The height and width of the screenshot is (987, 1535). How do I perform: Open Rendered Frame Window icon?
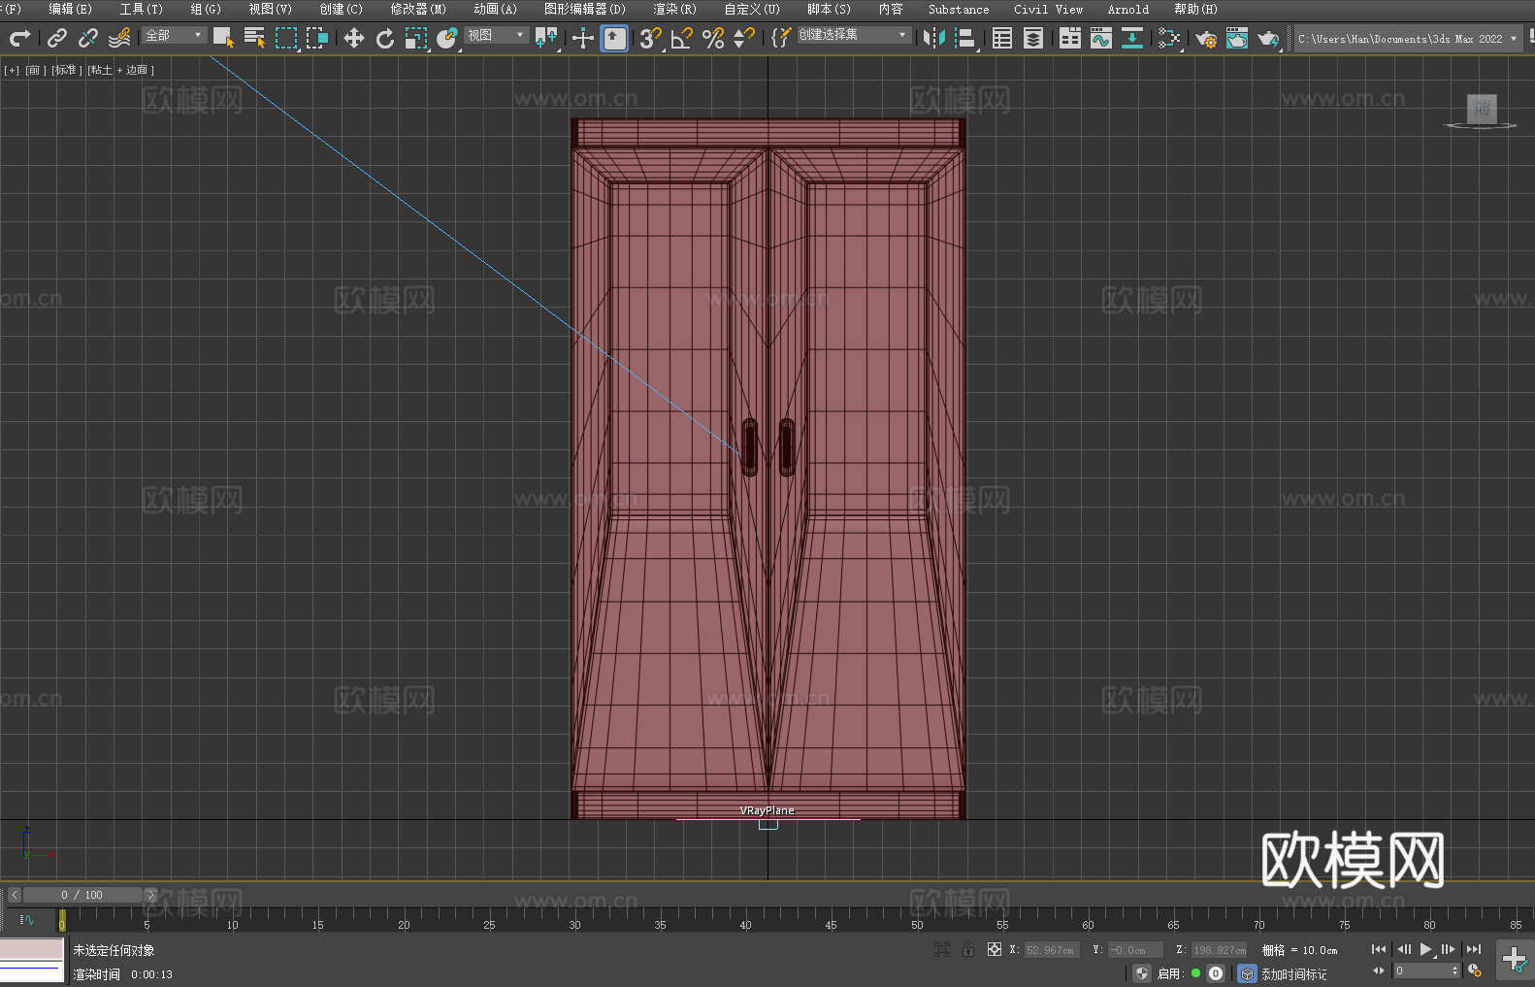tap(1237, 38)
